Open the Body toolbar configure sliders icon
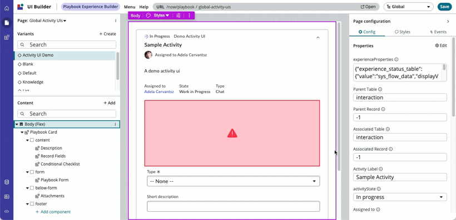Image resolution: width=456 pixels, height=220 pixels. click(179, 16)
